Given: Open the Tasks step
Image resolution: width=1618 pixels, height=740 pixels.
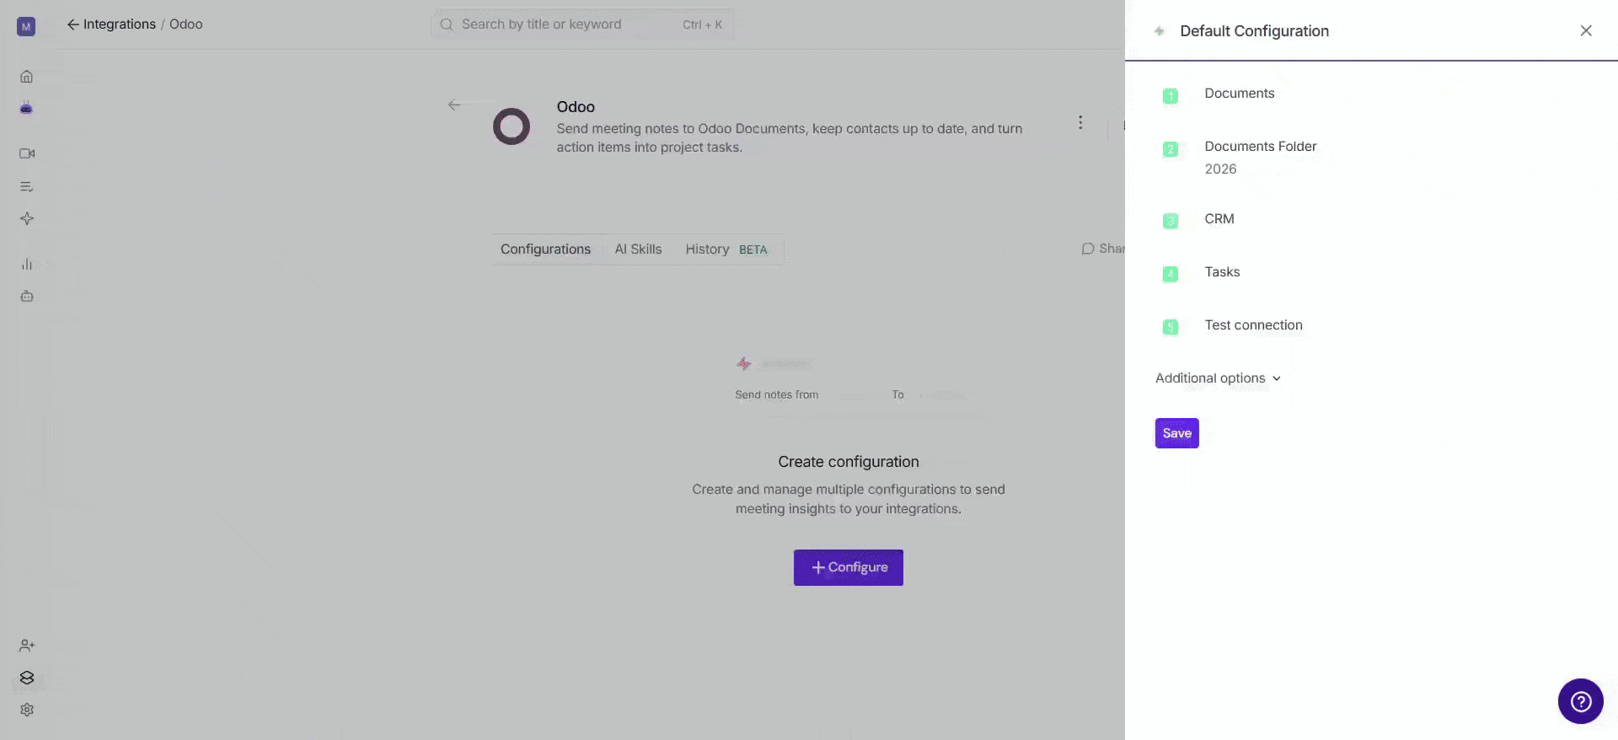Looking at the screenshot, I should [1222, 272].
